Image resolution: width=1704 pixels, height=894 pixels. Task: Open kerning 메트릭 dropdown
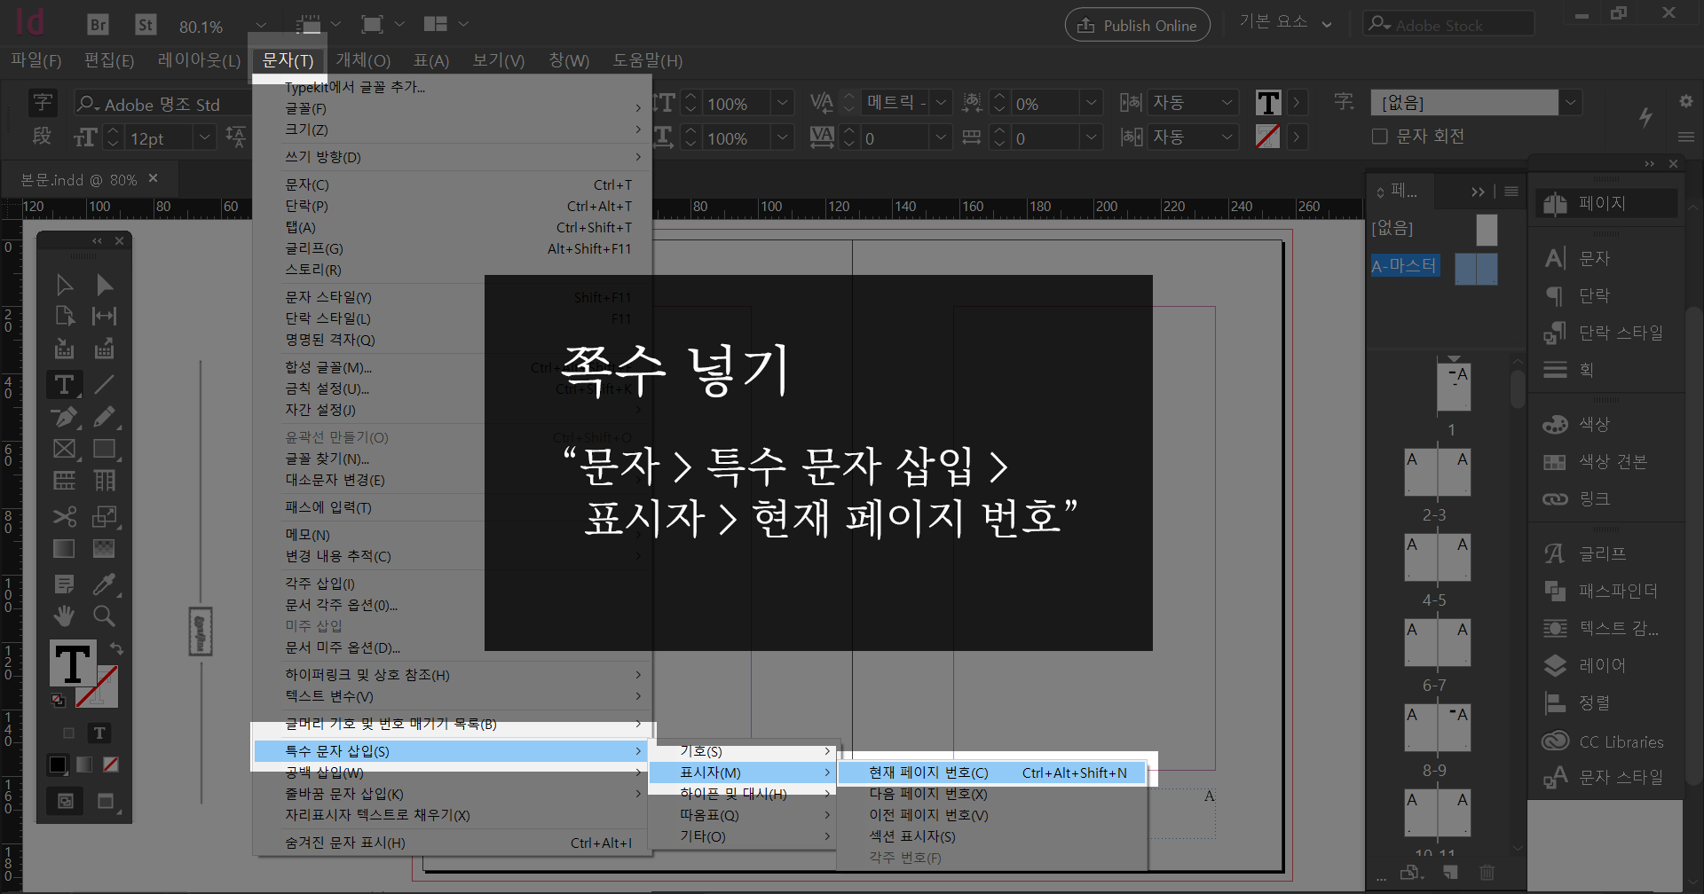[x=941, y=103]
